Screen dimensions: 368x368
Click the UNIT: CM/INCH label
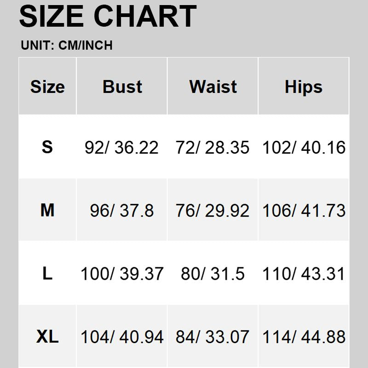tap(67, 45)
